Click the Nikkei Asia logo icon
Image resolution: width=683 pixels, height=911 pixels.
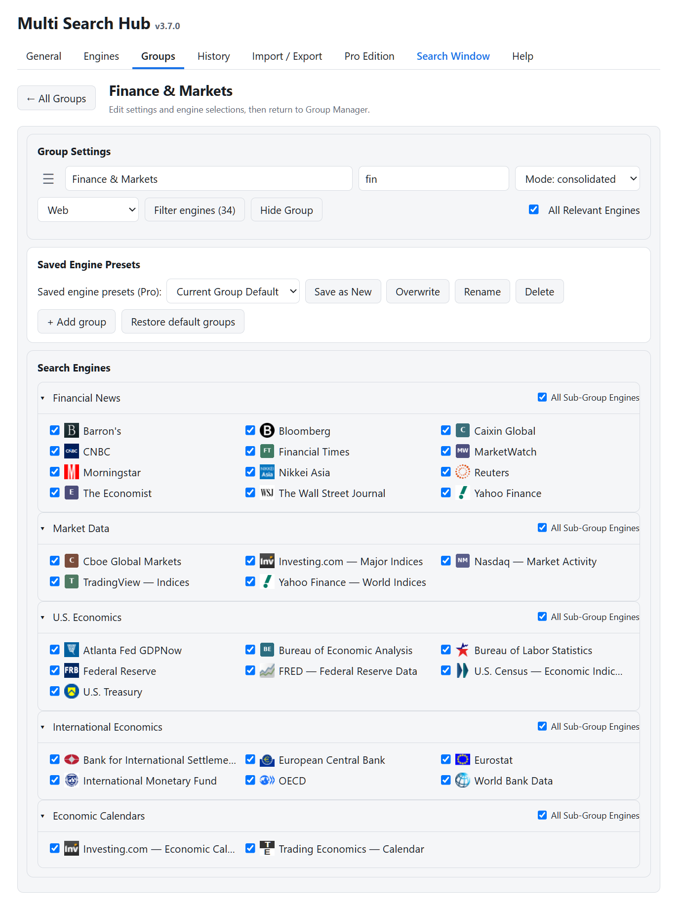pyautogui.click(x=267, y=472)
